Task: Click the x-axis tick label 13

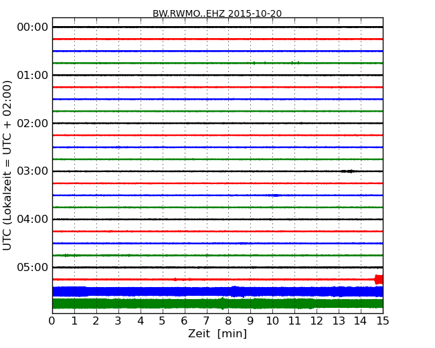Action: (339, 321)
